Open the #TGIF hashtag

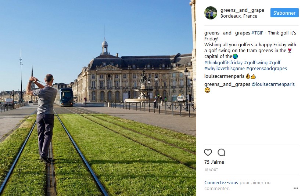click(x=257, y=33)
